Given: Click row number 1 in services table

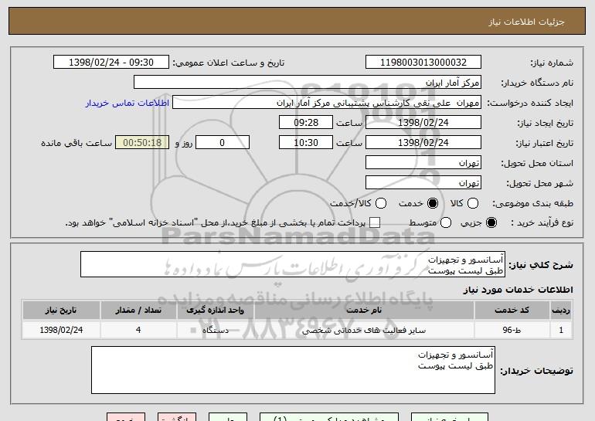Looking at the screenshot, I should point(561,331).
